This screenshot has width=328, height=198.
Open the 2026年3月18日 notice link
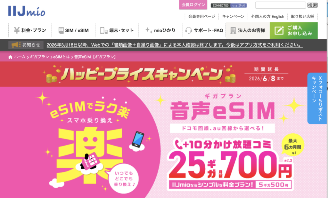tap(175, 45)
